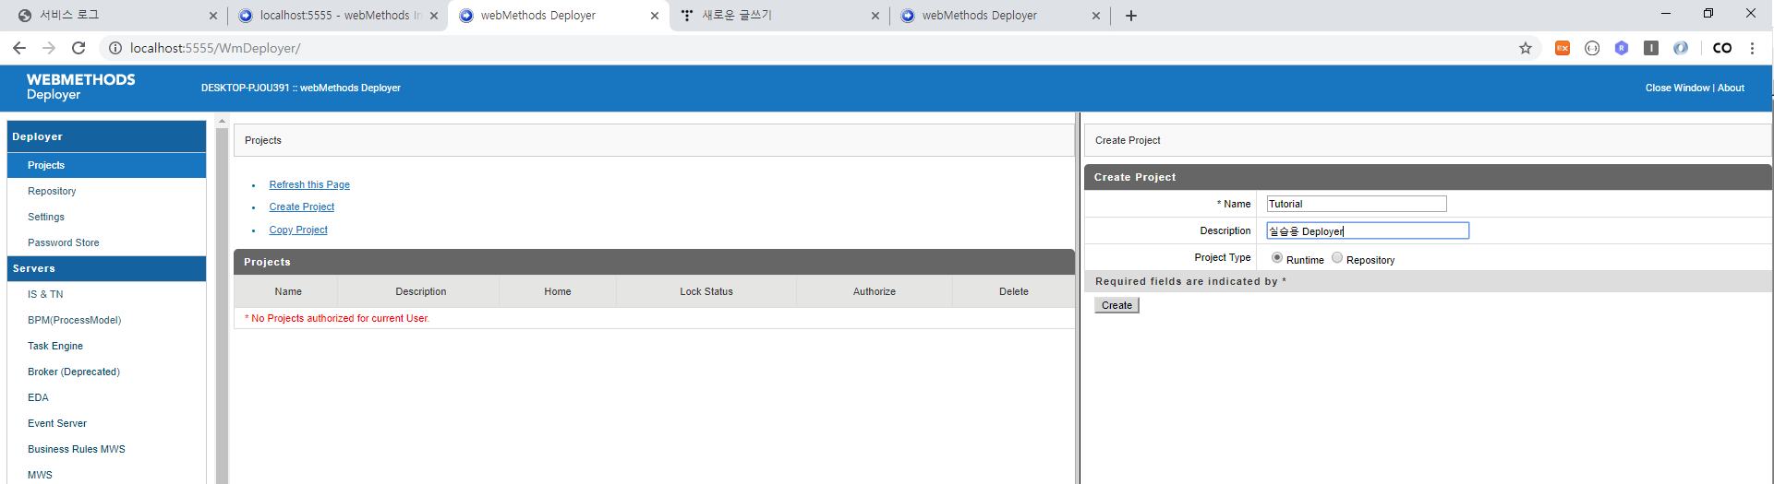Click the Deployer section header
The width and height of the screenshot is (1774, 484).
(x=106, y=136)
